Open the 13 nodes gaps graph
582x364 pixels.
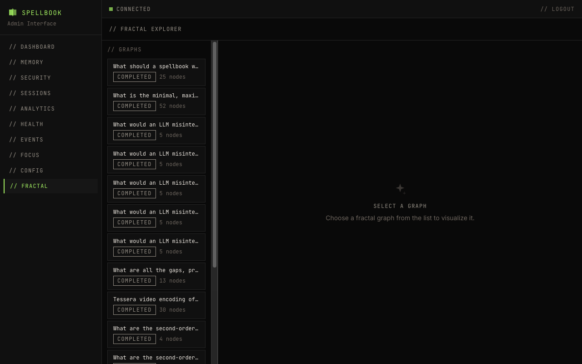click(x=156, y=276)
